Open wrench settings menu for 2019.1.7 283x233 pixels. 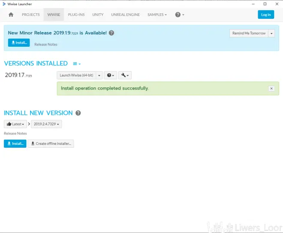(x=125, y=75)
